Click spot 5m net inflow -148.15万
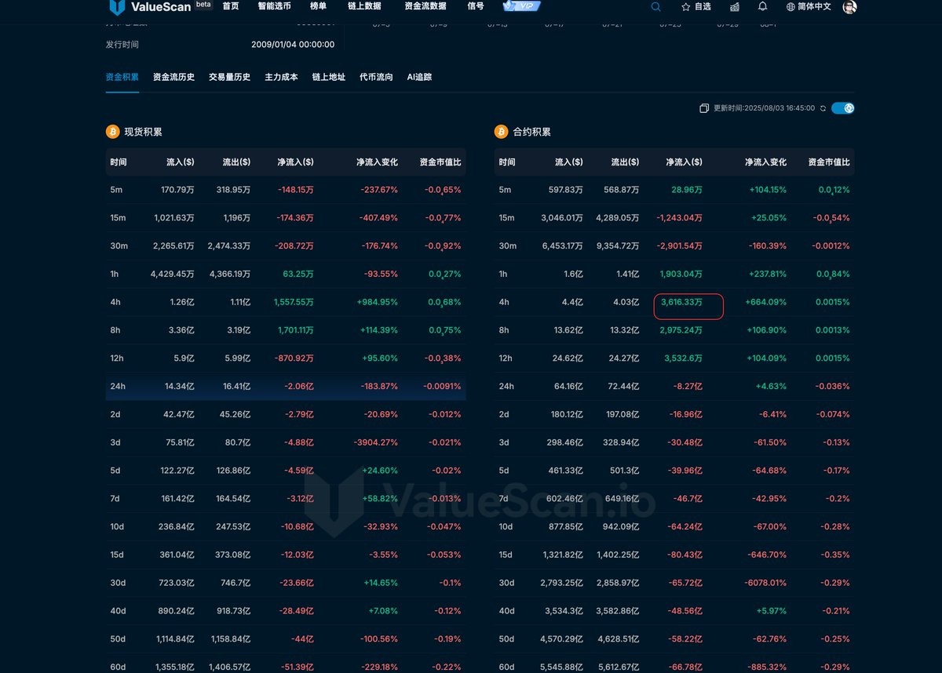Image resolution: width=942 pixels, height=673 pixels. pos(295,190)
